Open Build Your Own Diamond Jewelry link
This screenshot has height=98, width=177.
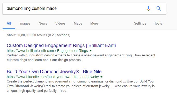(x=54, y=72)
